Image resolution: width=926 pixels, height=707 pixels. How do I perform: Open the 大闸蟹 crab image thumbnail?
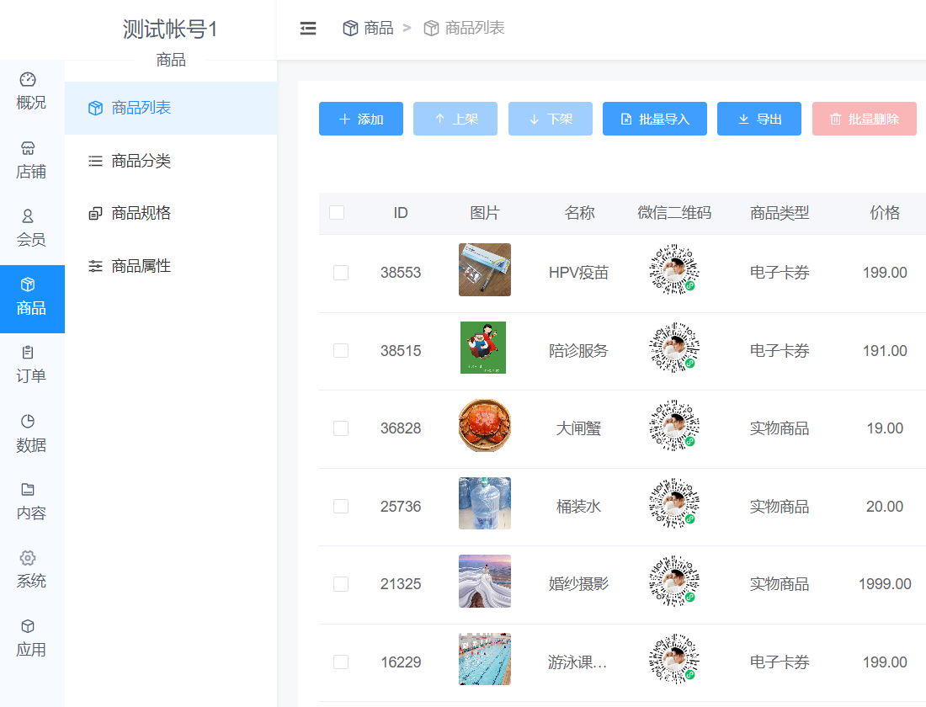click(484, 425)
